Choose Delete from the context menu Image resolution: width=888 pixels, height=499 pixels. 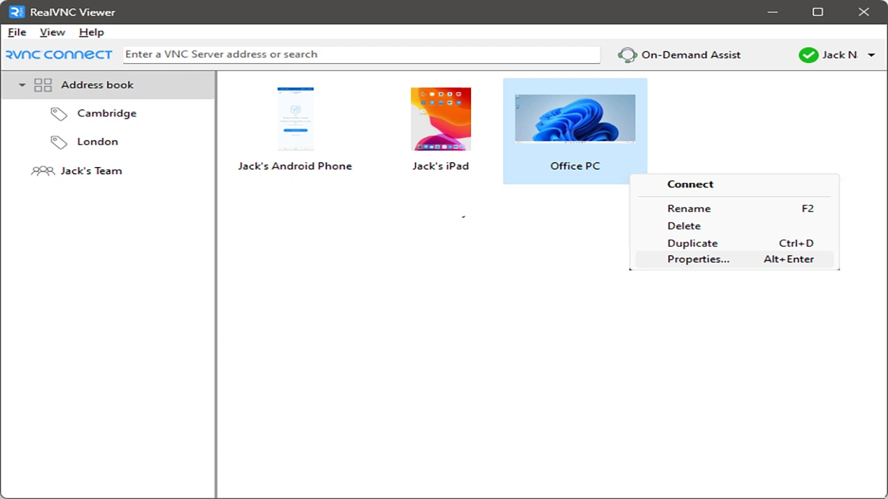tap(734, 226)
